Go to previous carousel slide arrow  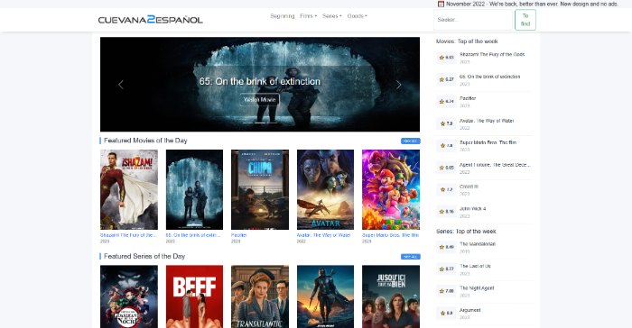[x=120, y=85]
